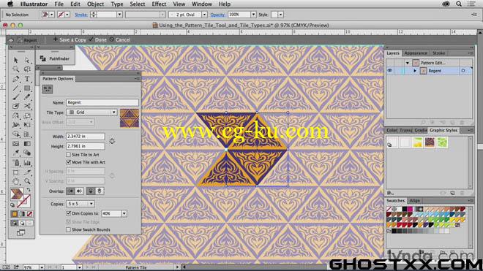Click the Opacity link in control bar
The height and width of the screenshot is (271, 483).
coord(218,15)
